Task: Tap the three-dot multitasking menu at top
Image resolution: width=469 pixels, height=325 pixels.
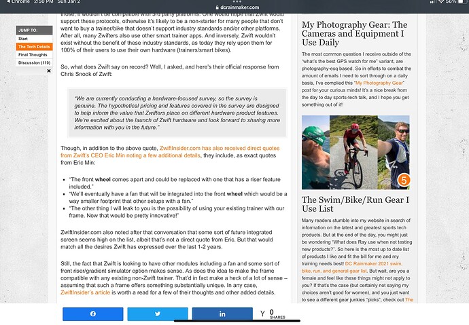Action: pyautogui.click(x=237, y=1)
